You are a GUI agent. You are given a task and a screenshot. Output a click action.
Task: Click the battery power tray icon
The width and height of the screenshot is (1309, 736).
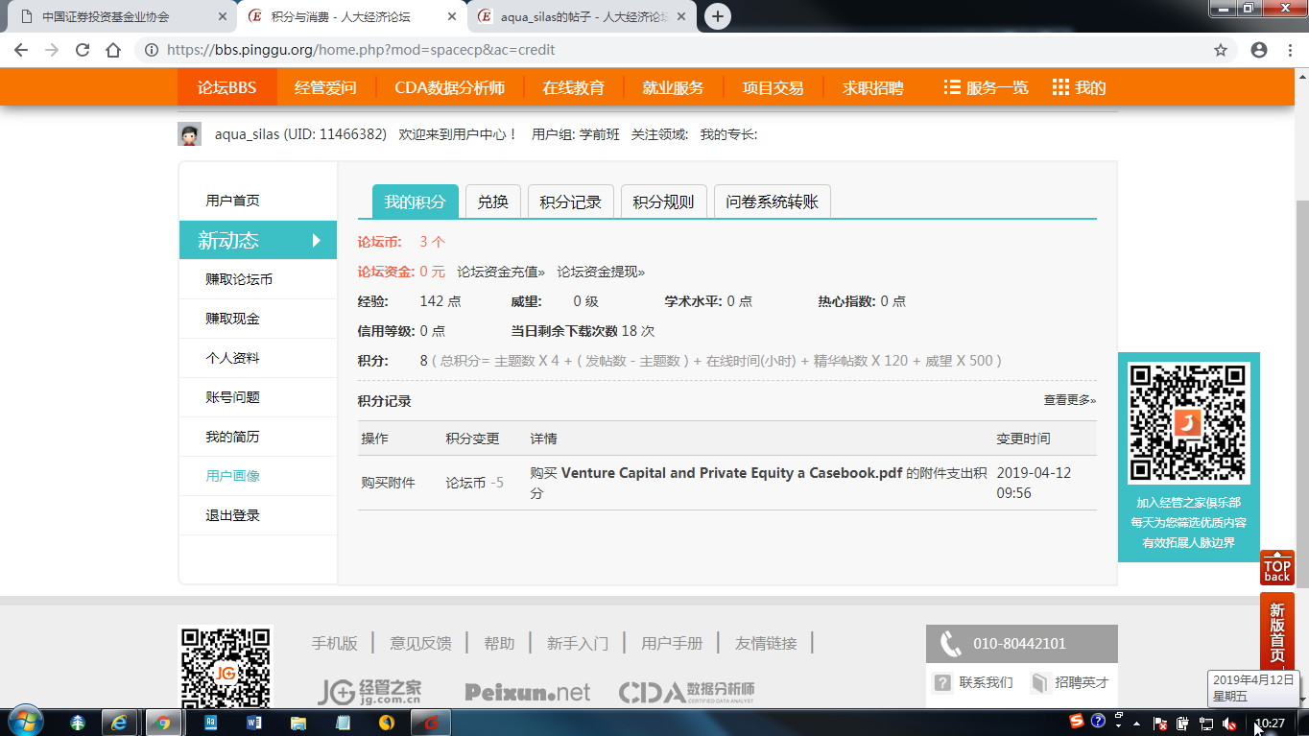point(1182,723)
